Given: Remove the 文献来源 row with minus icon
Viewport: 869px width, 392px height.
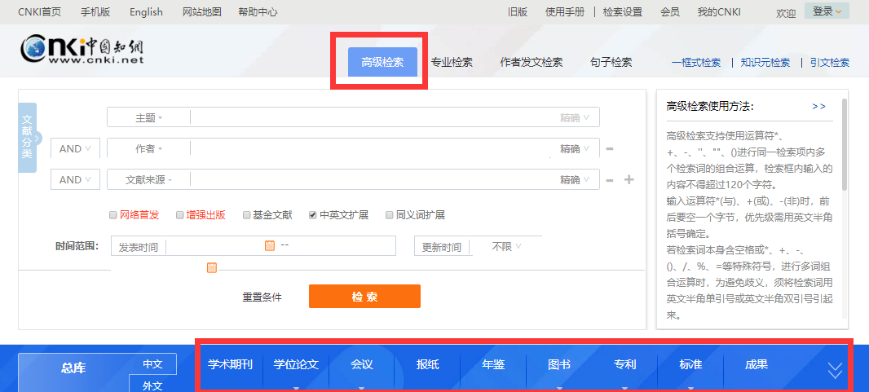Looking at the screenshot, I should point(610,180).
